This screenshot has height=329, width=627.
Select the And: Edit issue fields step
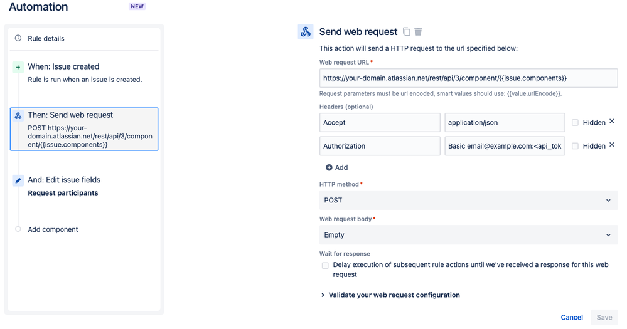click(84, 186)
